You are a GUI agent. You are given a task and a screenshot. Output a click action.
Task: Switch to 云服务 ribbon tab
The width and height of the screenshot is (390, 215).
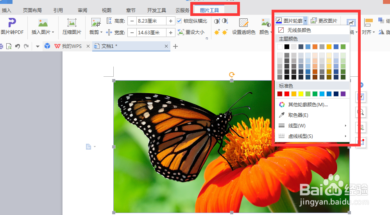pyautogui.click(x=182, y=10)
